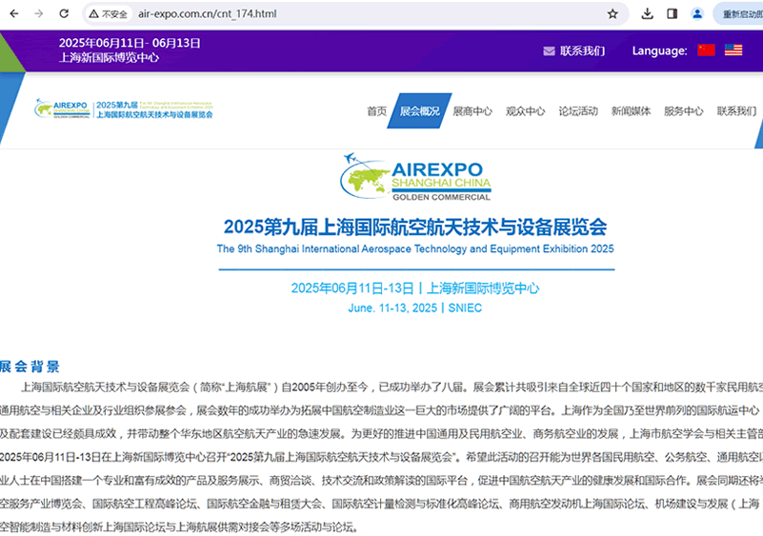Click the Language: label
The width and height of the screenshot is (763, 536).
click(x=660, y=50)
